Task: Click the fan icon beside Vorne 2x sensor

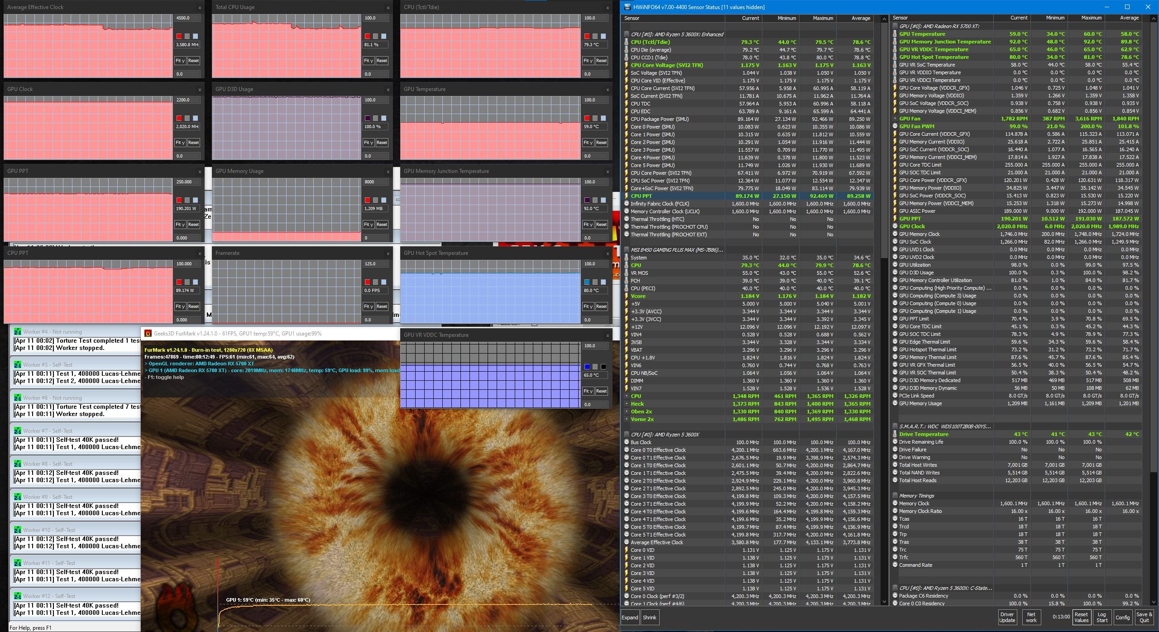Action: (x=627, y=419)
